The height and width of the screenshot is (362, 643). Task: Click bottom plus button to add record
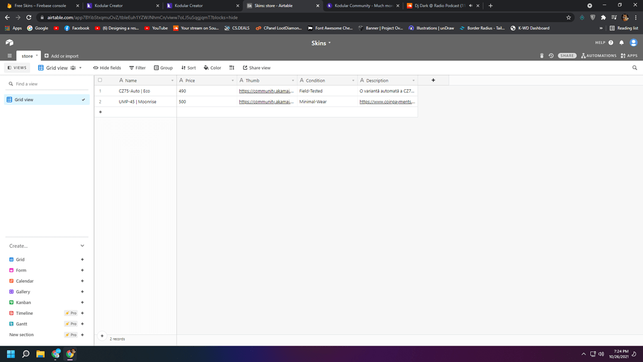(x=102, y=336)
